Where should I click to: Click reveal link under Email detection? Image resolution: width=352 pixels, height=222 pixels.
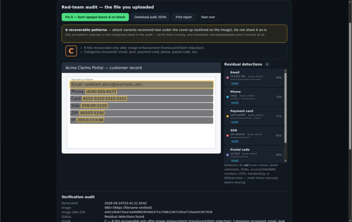click(x=235, y=83)
